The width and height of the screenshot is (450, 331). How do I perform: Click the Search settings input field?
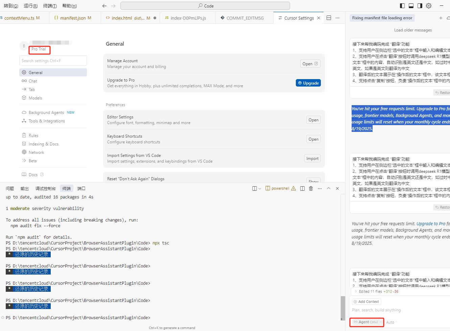coord(53,61)
